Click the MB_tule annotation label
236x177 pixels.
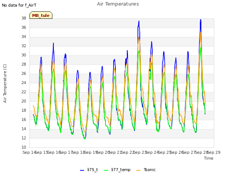pyautogui.click(x=41, y=15)
